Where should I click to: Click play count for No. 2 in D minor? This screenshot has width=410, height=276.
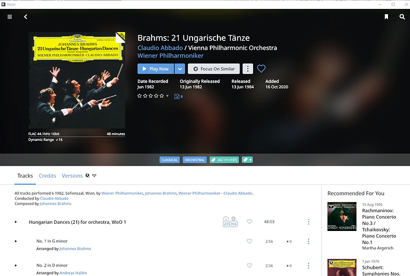tap(289, 265)
